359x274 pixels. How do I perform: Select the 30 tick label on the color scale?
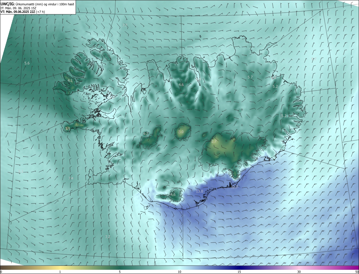coord(299,272)
